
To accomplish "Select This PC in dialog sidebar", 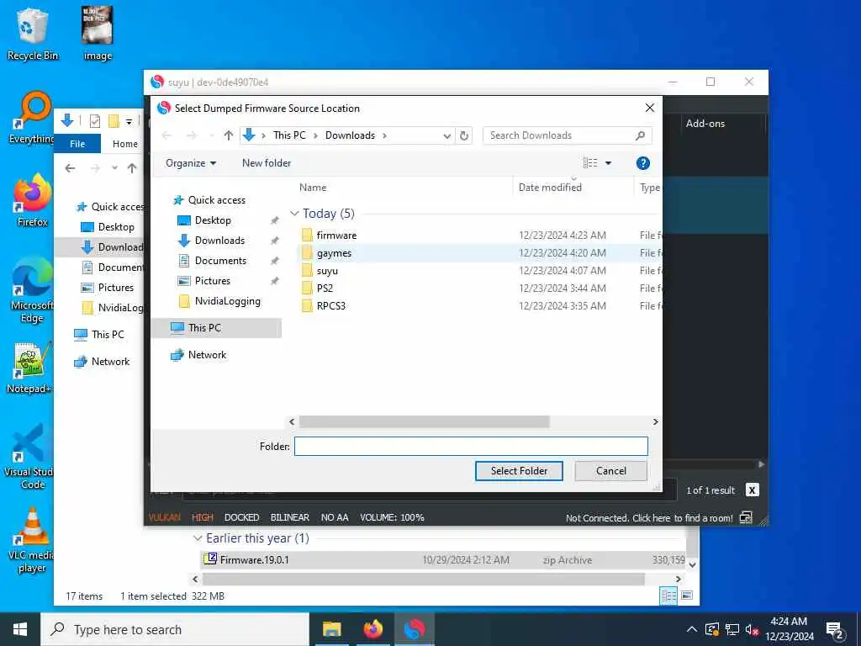I will point(204,328).
